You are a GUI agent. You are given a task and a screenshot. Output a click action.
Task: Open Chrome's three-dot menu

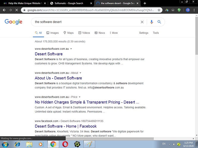[x=194, y=10]
